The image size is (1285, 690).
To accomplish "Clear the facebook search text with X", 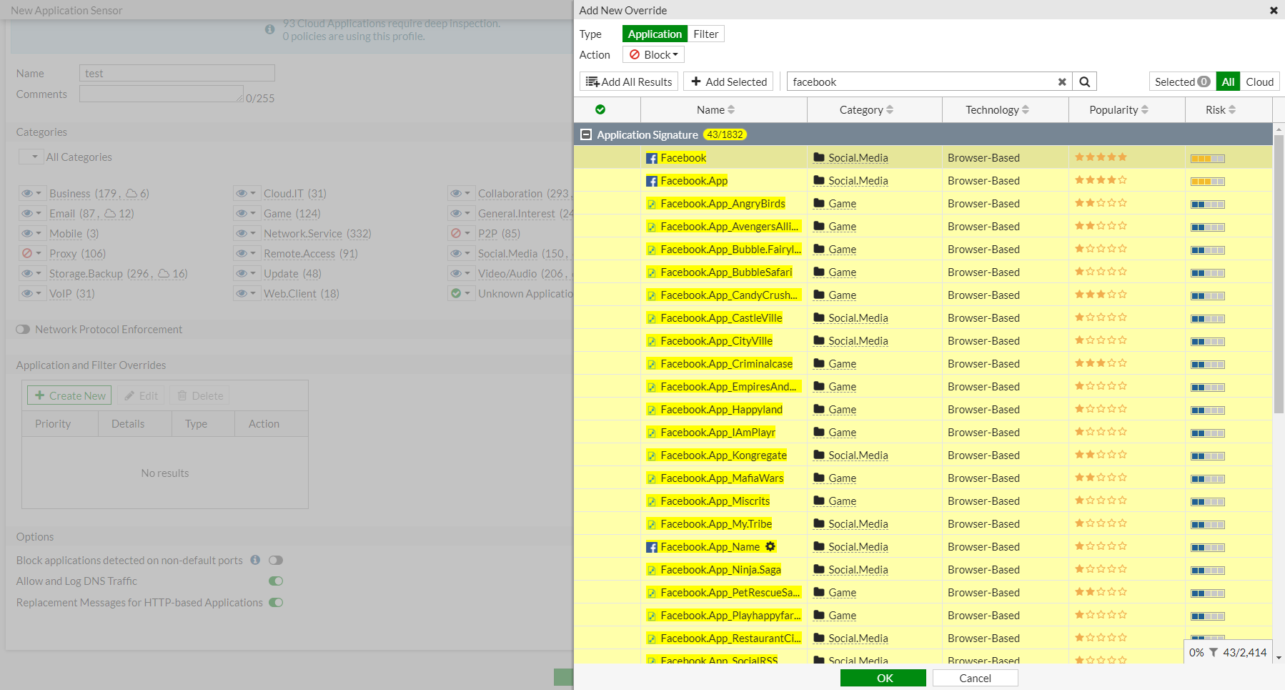I will 1062,82.
